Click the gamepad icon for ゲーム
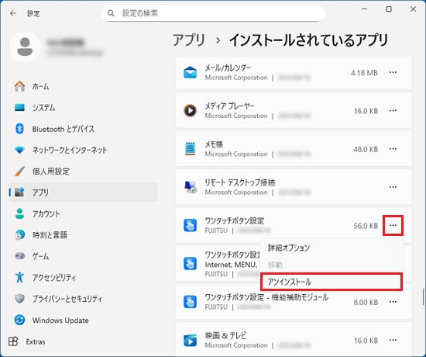The image size is (426, 357). click(x=19, y=256)
